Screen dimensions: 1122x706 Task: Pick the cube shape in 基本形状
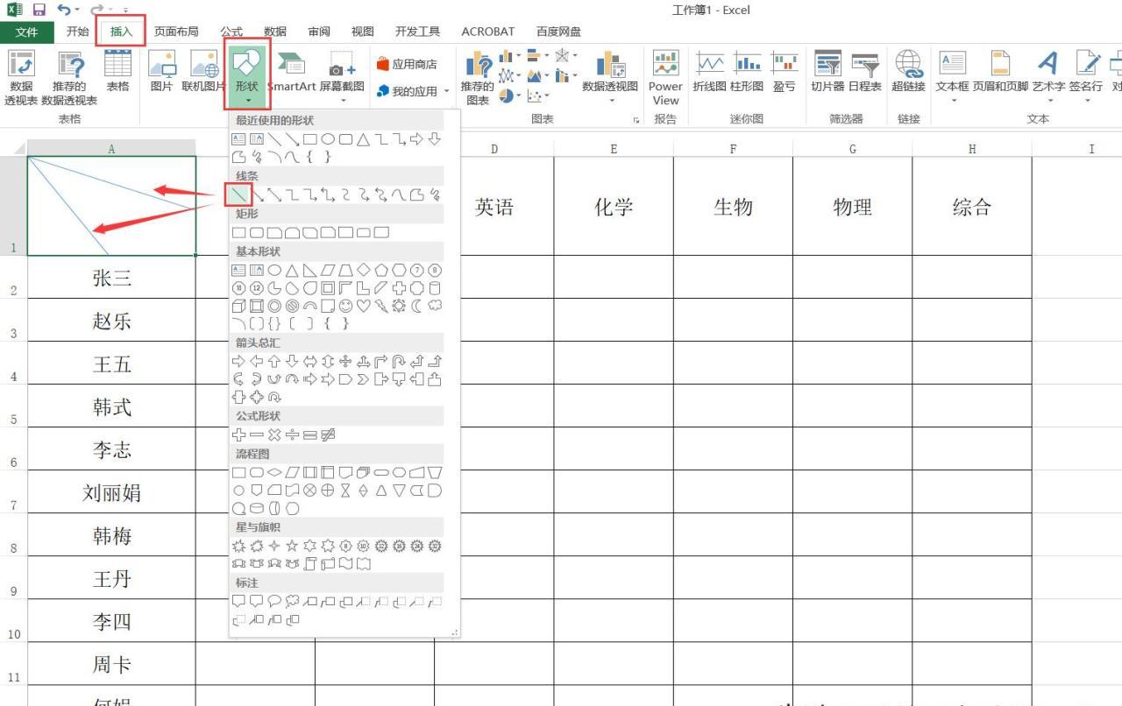(x=238, y=306)
